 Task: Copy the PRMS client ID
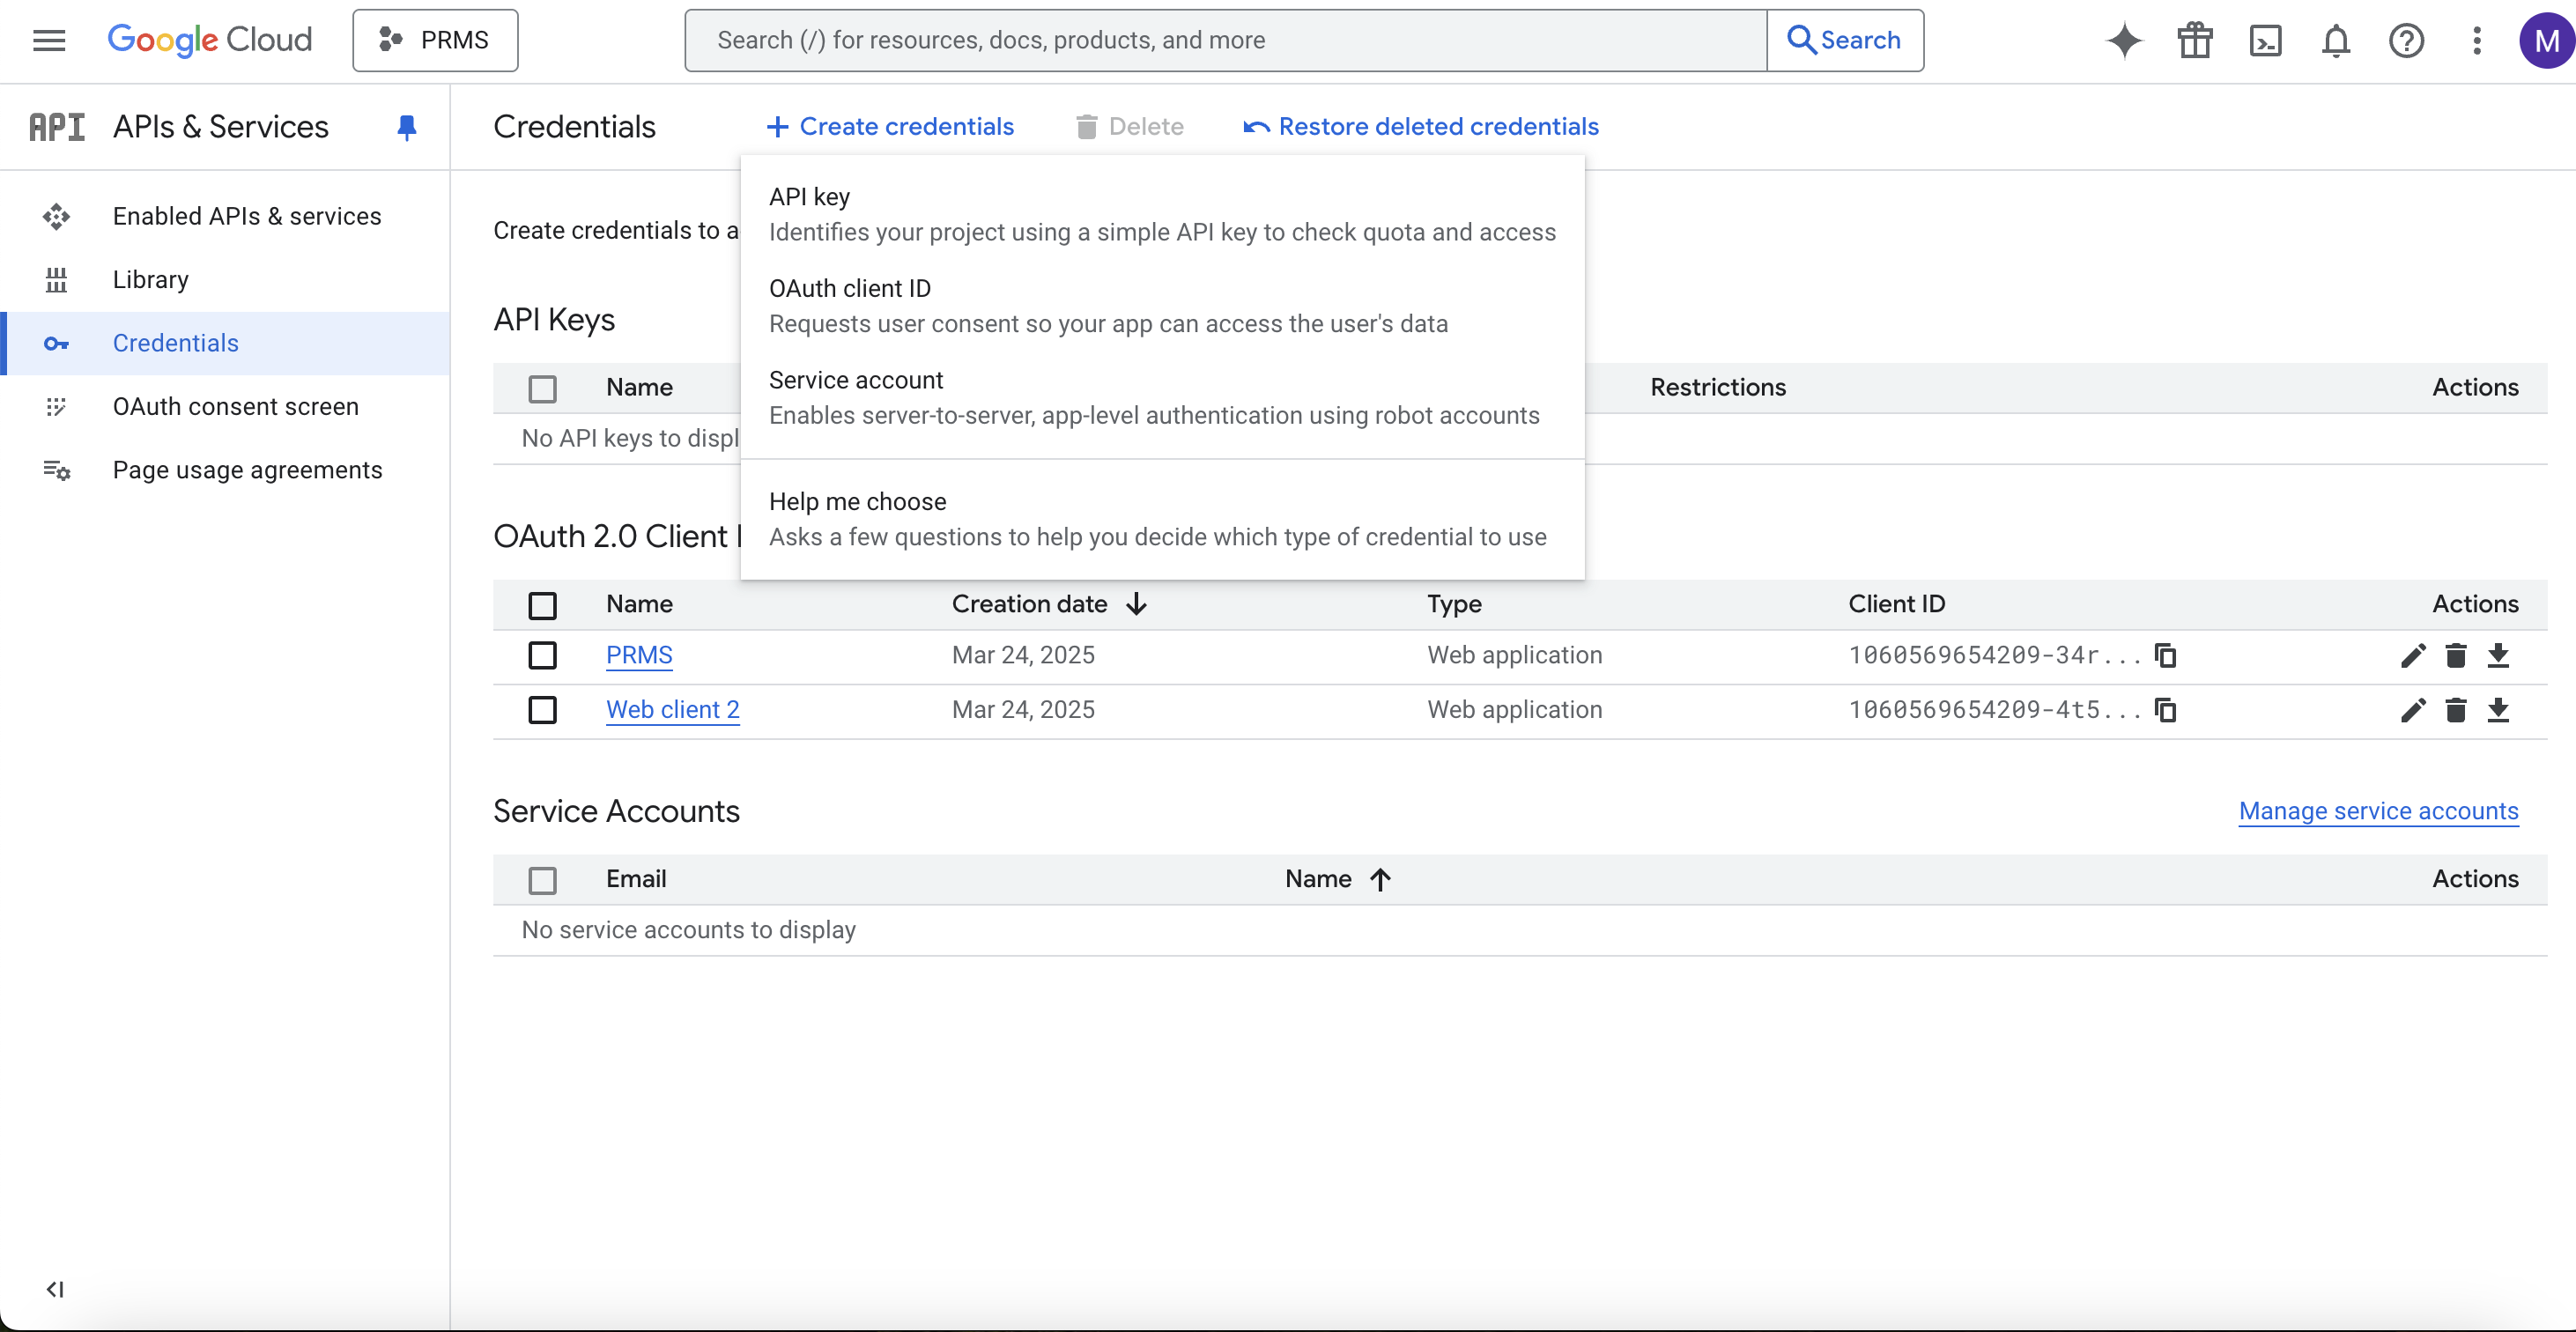(2165, 655)
